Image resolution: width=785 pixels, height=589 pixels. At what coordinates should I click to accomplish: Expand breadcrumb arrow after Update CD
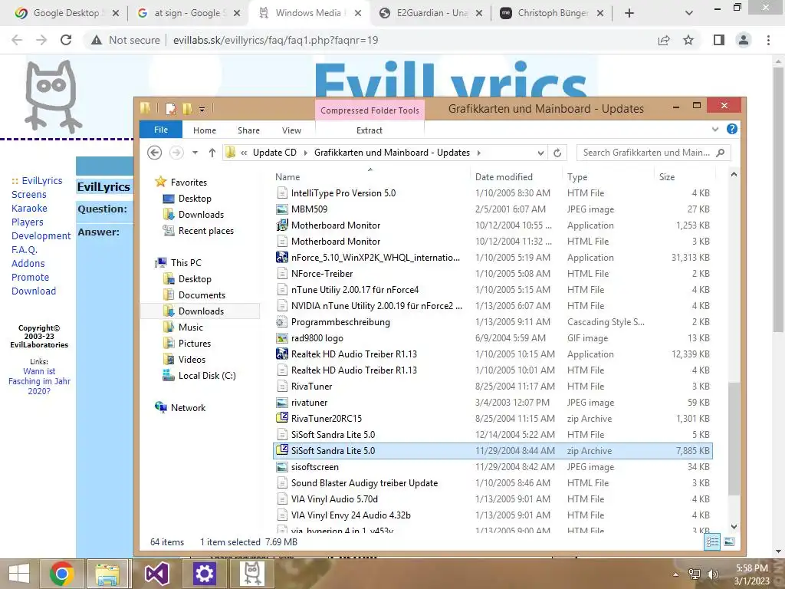point(305,153)
